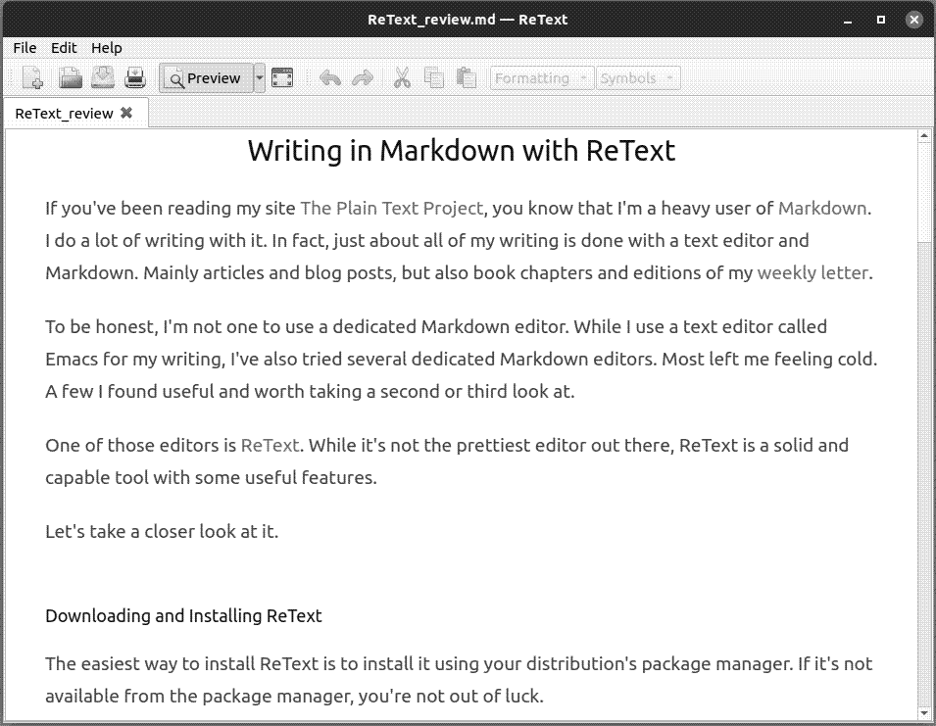Save the document using the toolbar icon
This screenshot has width=936, height=726.
pyautogui.click(x=103, y=78)
